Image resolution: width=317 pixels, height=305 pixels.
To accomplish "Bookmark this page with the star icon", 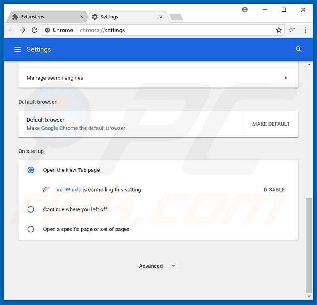I will coord(279,30).
